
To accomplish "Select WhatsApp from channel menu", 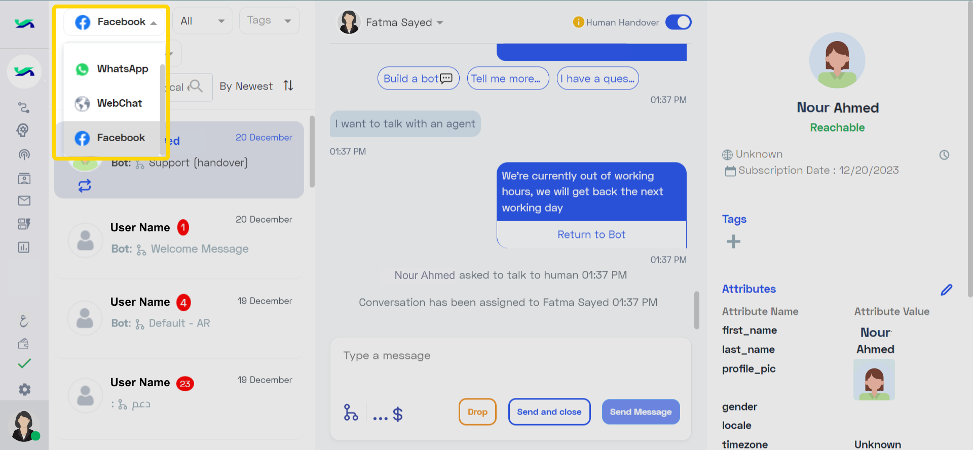I will coord(111,69).
